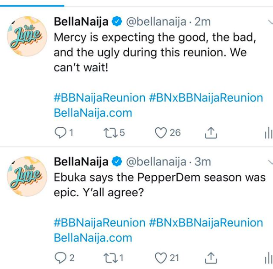Retweet the Mercy reunion tweet
Screen dimensions: 273x269
[x=110, y=133]
